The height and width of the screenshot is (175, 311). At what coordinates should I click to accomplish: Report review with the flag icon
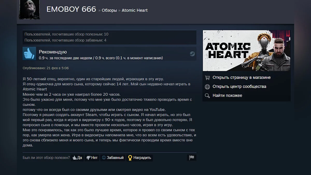tap(192, 158)
